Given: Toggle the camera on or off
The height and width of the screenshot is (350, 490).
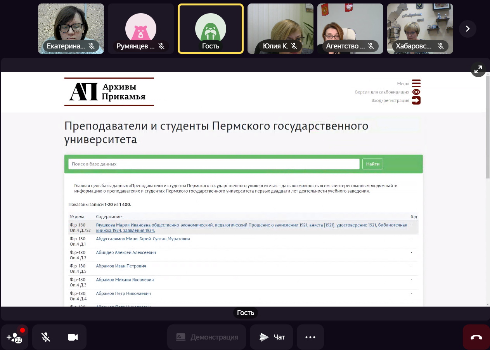Looking at the screenshot, I should coord(73,337).
